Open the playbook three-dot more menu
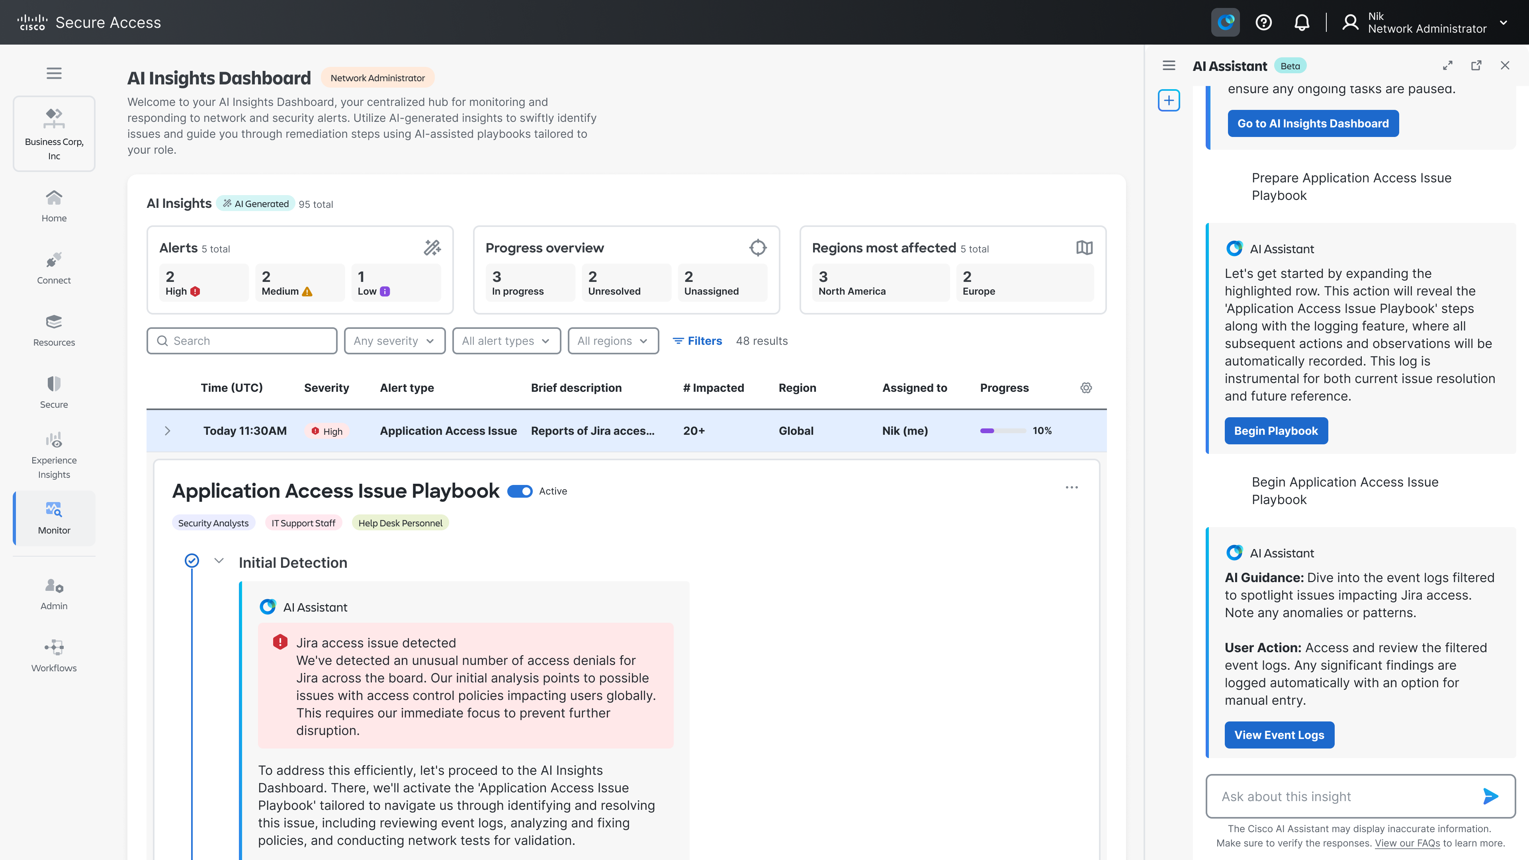Screen dimensions: 1529x860 1071,487
